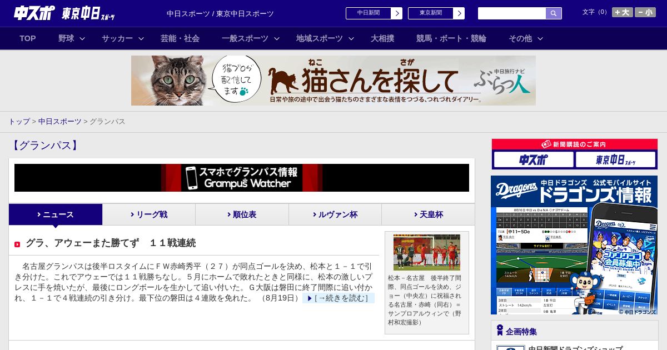The image size is (667, 350).
Task: Open the 野球 menu
Action: 66,38
